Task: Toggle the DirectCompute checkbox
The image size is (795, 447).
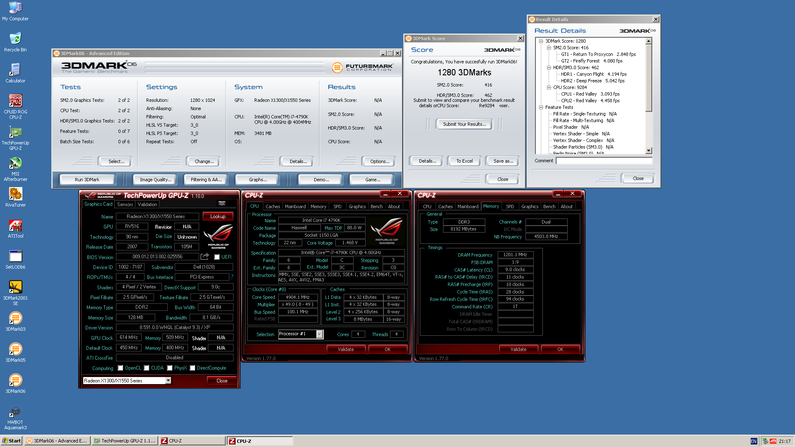Action: [x=193, y=368]
